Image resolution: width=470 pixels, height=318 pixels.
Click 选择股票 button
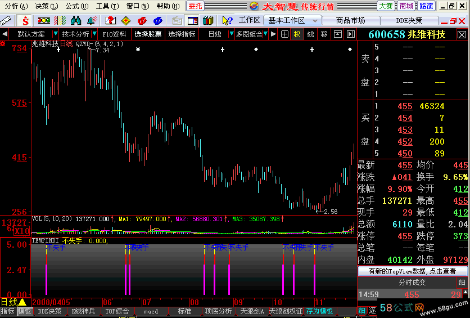point(148,34)
